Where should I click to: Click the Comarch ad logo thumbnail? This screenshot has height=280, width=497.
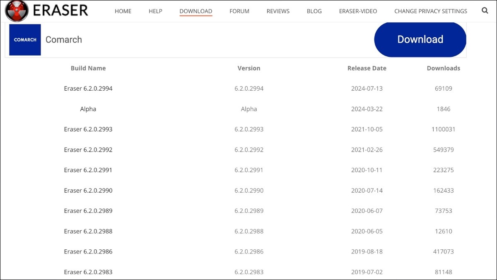(25, 40)
